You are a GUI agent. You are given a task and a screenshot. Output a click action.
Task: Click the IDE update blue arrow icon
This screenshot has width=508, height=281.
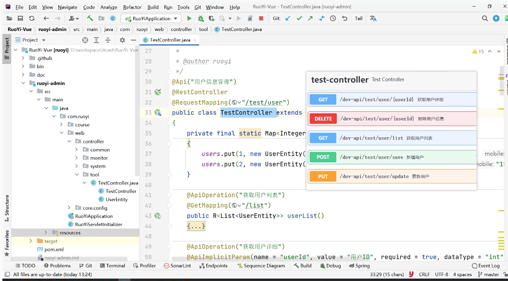point(496,19)
